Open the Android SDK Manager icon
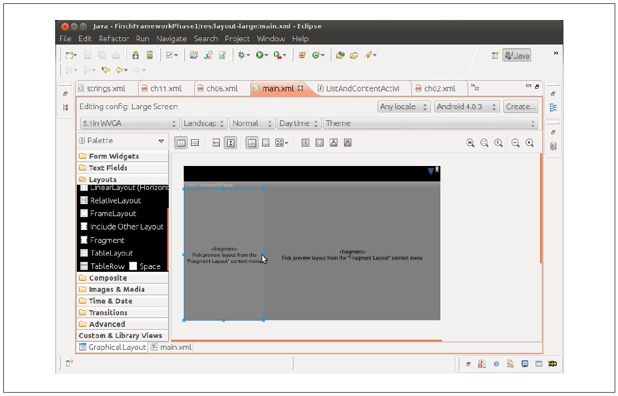 (136, 55)
